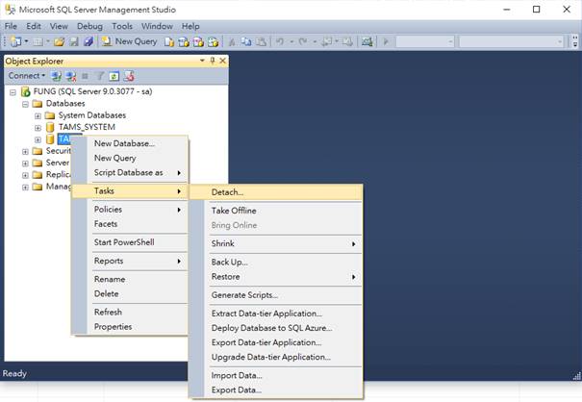The image size is (582, 402).
Task: Expand the Replication folder node
Action: pos(25,175)
